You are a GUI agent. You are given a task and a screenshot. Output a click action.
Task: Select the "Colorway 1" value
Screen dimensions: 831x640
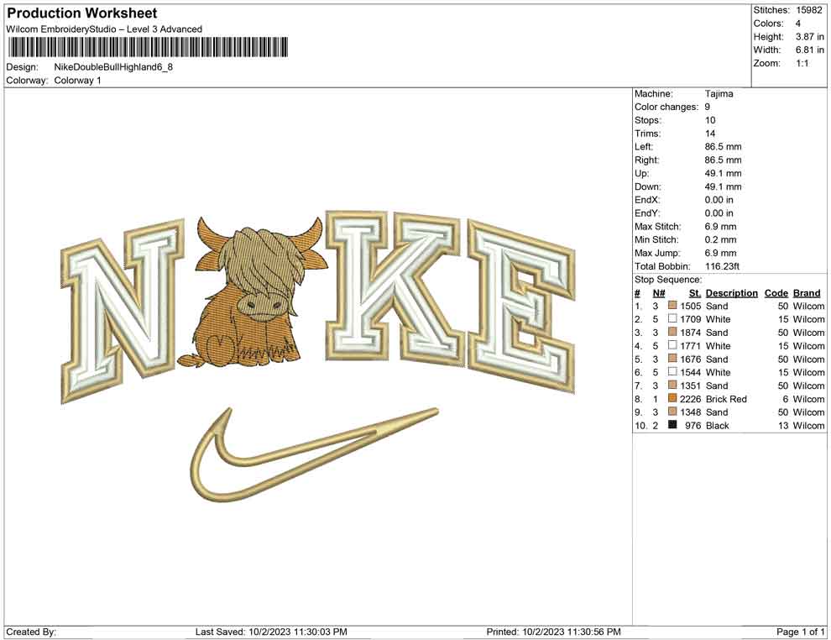coord(77,81)
